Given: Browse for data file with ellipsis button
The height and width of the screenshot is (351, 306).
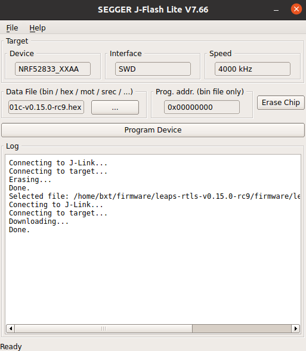Looking at the screenshot, I should pyautogui.click(x=115, y=107).
